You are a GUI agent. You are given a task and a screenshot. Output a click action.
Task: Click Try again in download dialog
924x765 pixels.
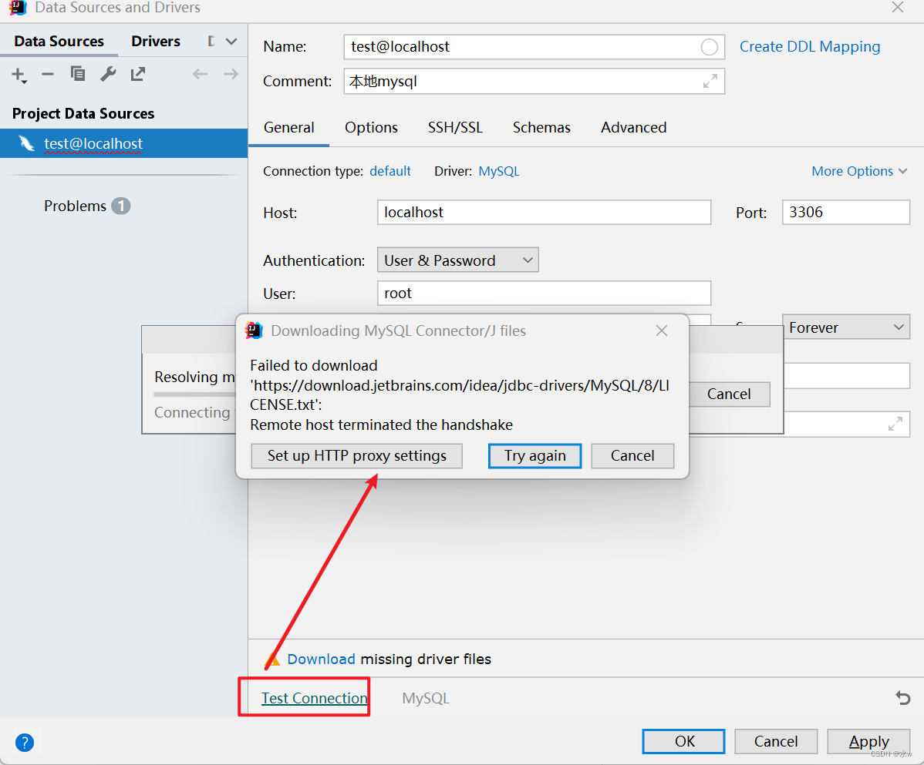point(535,456)
